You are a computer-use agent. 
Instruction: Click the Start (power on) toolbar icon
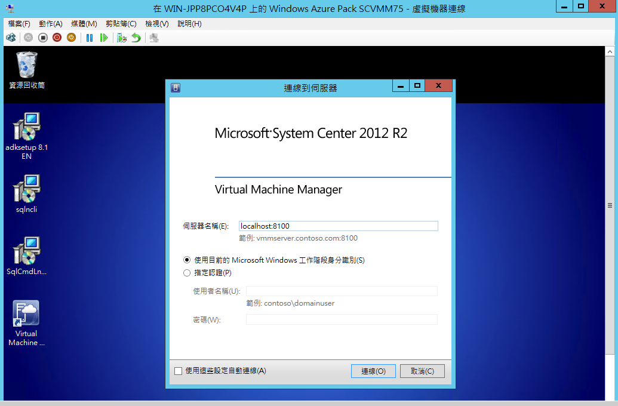point(29,38)
